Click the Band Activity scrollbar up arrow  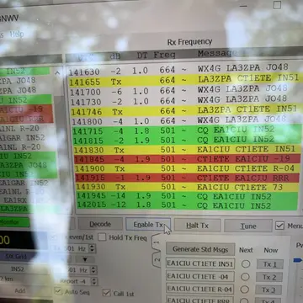(58, 73)
